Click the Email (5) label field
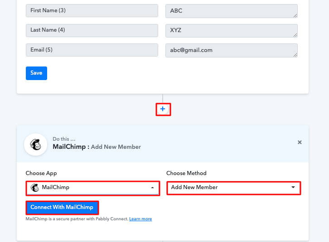The image size is (329, 242). pos(92,50)
